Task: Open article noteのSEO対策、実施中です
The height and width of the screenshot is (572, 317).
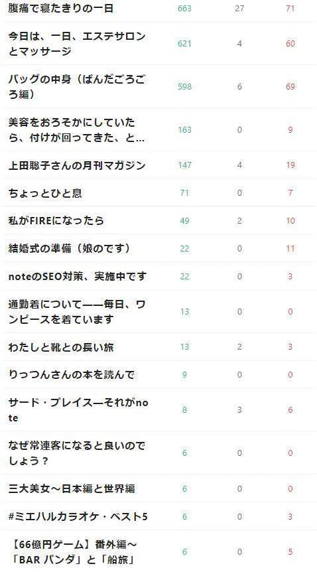Action: (78, 276)
